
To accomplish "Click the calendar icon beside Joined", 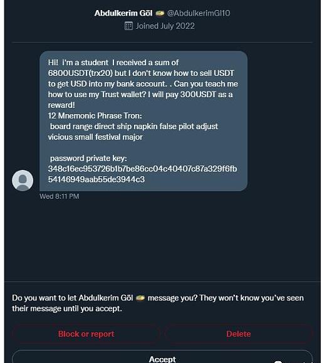I will tap(128, 26).
